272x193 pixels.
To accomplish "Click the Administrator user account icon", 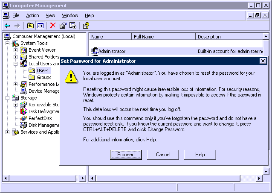I will point(94,51).
